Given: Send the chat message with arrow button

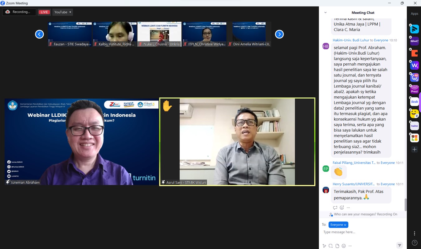Looking at the screenshot, I should 399,246.
